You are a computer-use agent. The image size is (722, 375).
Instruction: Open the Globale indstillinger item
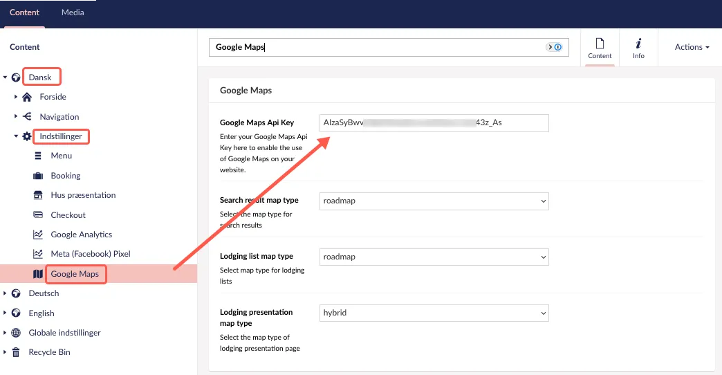point(64,333)
